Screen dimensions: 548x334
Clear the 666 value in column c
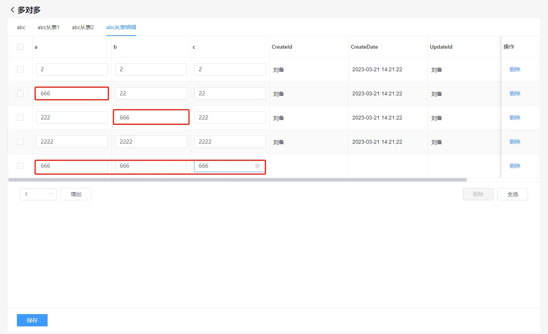257,166
